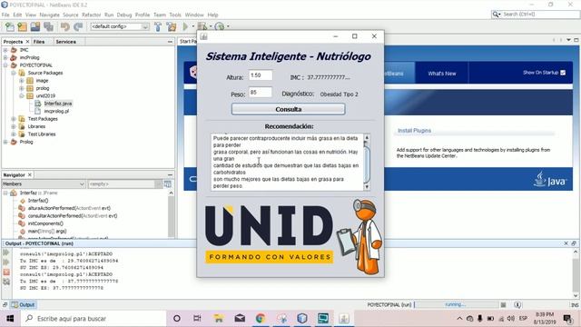The width and height of the screenshot is (581, 327).
Task: Close the Projects tab with its X
Action: coord(27,42)
